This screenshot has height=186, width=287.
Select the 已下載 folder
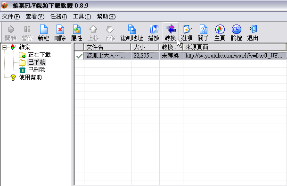click(x=37, y=62)
